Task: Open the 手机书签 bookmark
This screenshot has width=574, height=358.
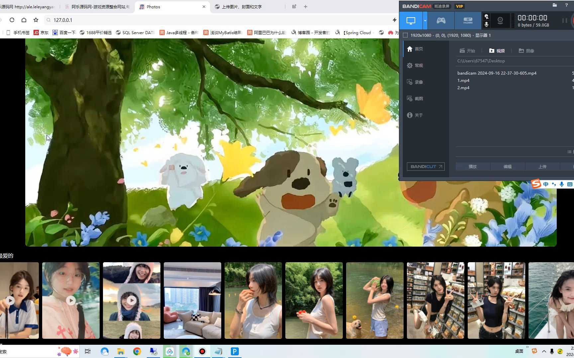Action: pyautogui.click(x=18, y=32)
